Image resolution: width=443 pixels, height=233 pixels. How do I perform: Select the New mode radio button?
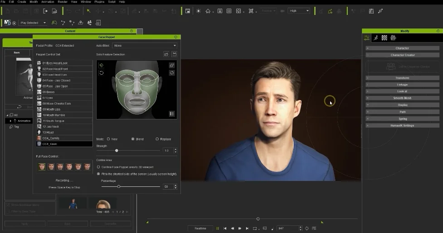pos(108,139)
